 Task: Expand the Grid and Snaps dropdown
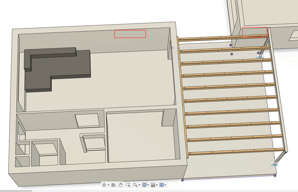click(x=156, y=185)
